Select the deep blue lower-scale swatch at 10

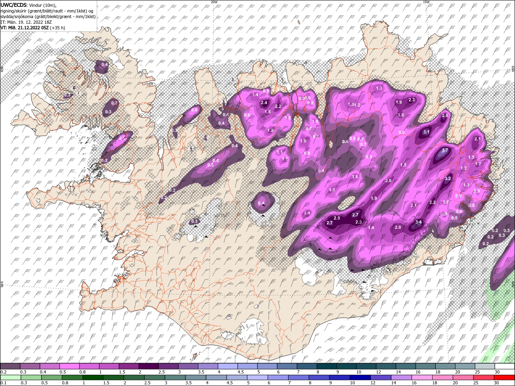click(360, 378)
